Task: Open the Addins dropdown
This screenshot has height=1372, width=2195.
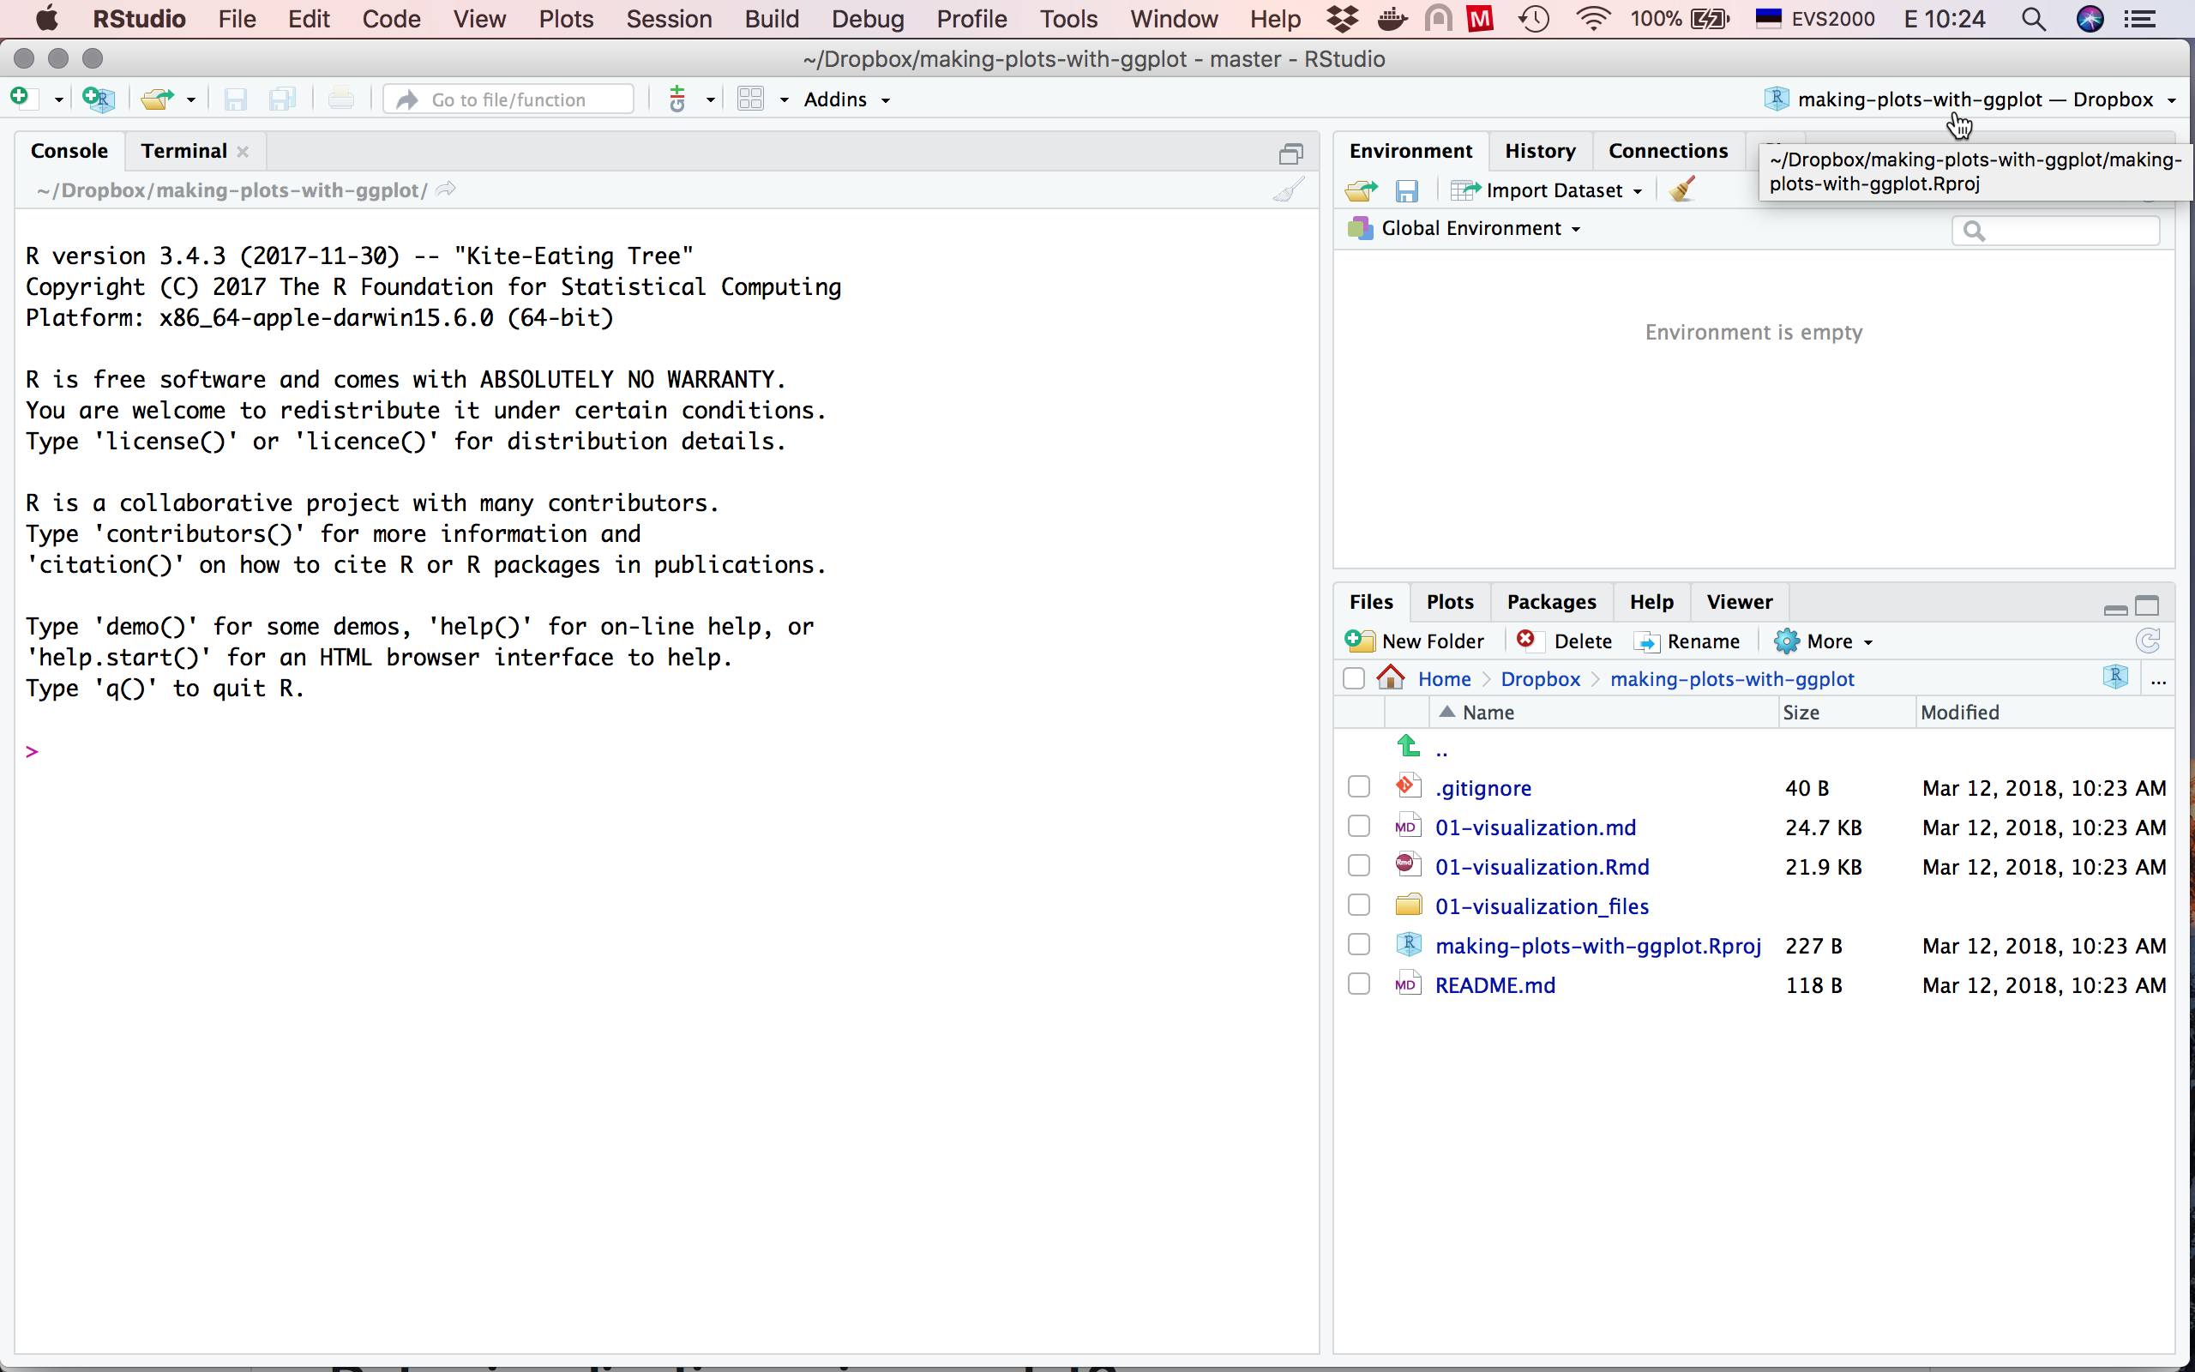Action: [846, 99]
